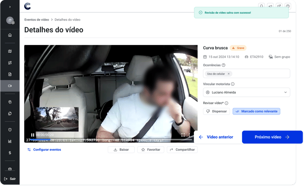The height and width of the screenshot is (186, 304).
Task: Click the Grave severity badge
Action: 238,48
